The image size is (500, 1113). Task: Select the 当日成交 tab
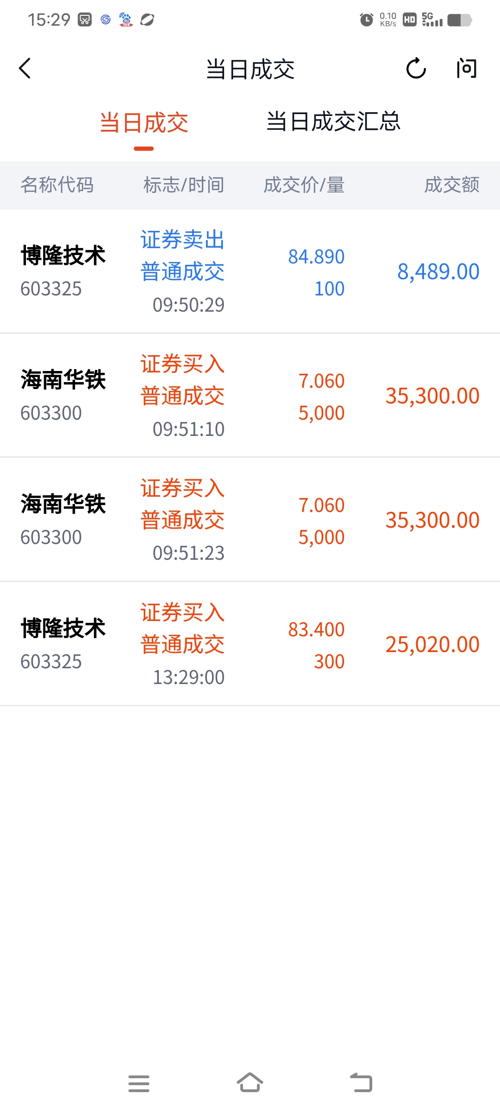[x=144, y=123]
